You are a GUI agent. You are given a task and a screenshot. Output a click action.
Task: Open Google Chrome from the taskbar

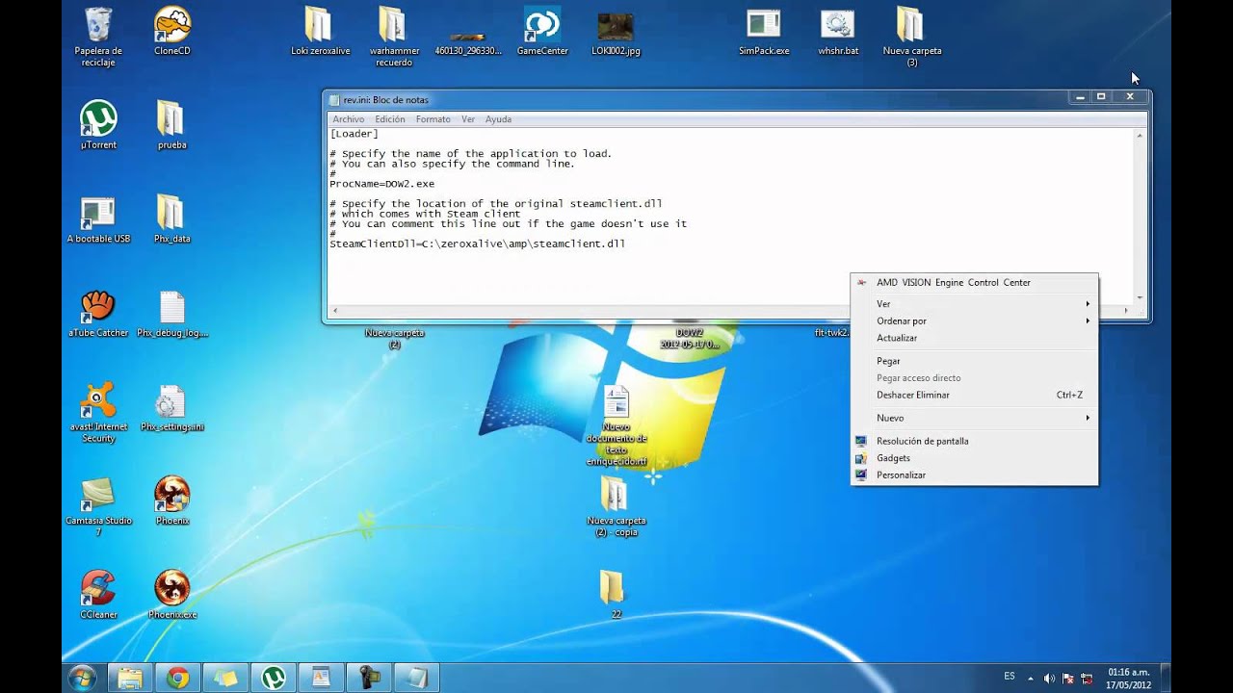pyautogui.click(x=177, y=678)
